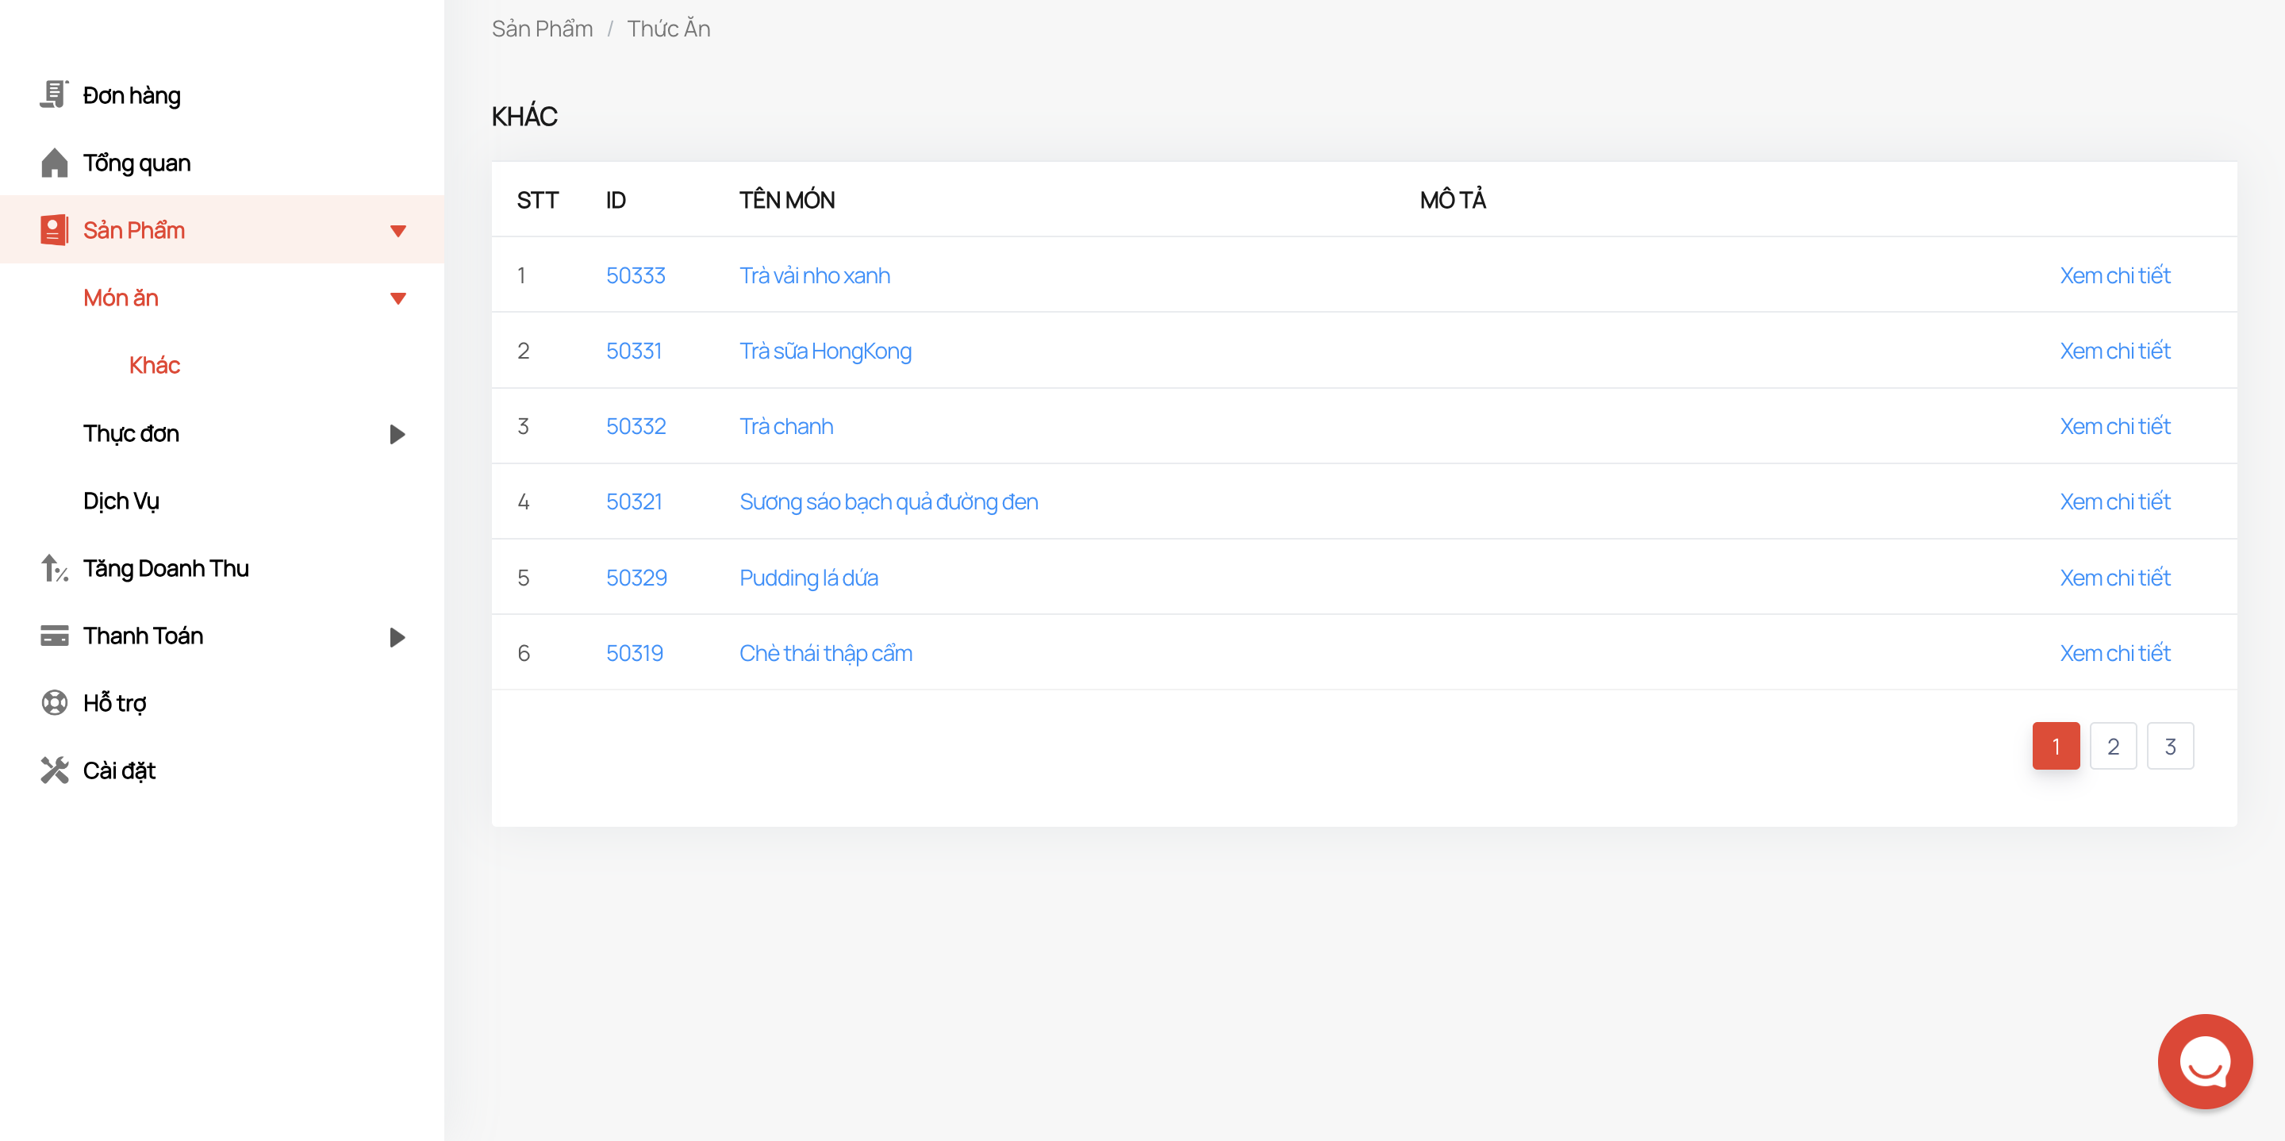The width and height of the screenshot is (2285, 1141).
Task: Click the Thanh Toán card icon
Action: pyautogui.click(x=54, y=636)
